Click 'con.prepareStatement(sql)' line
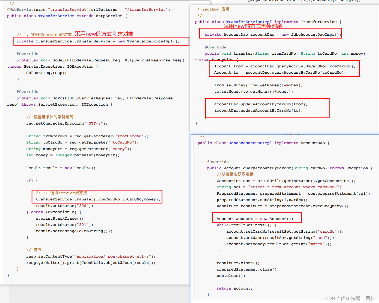 click(x=293, y=193)
